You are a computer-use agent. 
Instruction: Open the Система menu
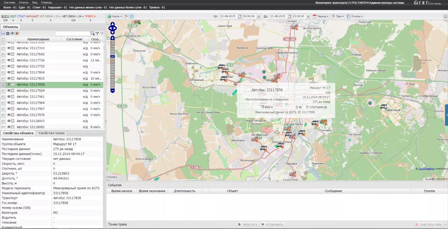[9, 3]
